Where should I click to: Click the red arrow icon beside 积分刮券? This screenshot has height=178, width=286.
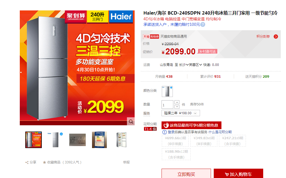point(276,37)
